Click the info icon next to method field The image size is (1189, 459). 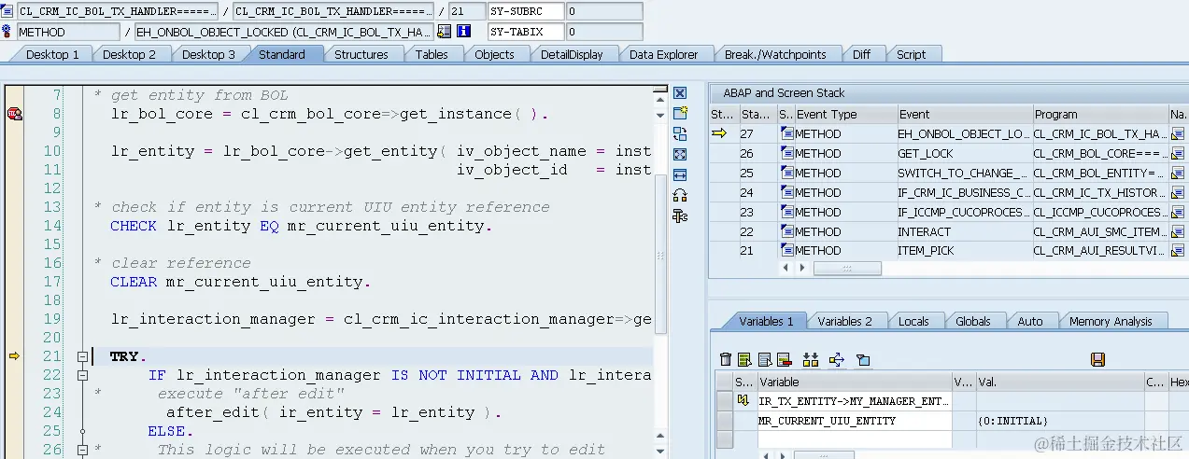463,32
